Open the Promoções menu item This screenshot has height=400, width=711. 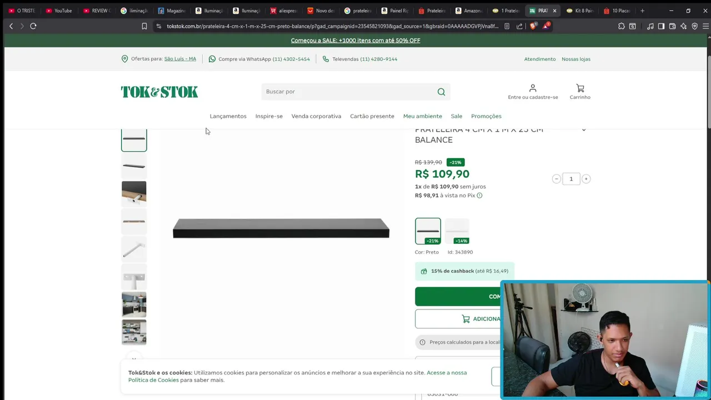486,116
